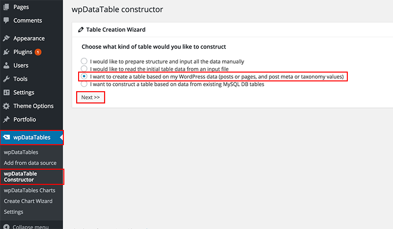The image size is (393, 229).
Task: Choose the existing MySQL DB tables option
Action: [84, 84]
